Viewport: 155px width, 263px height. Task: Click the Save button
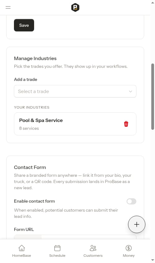pyautogui.click(x=24, y=25)
